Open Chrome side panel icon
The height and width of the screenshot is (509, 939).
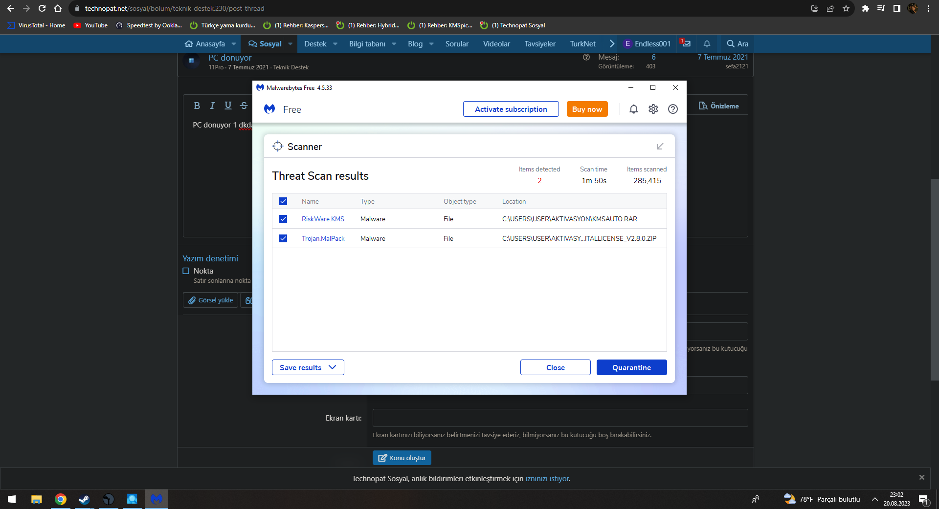tap(897, 8)
